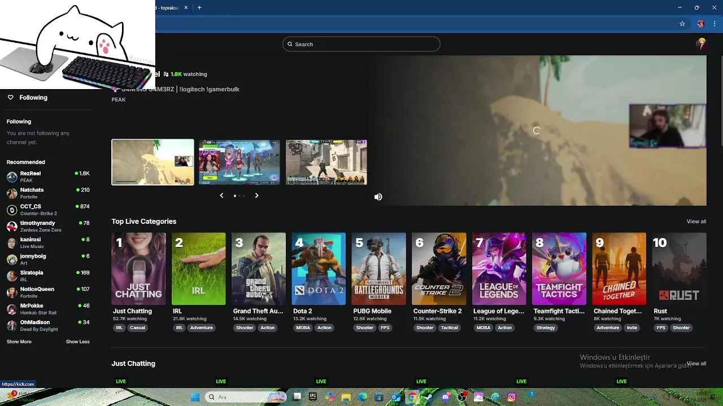This screenshot has height=406, width=723.
Task: Open Natchats channel in Recommended
Action: [x=48, y=193]
